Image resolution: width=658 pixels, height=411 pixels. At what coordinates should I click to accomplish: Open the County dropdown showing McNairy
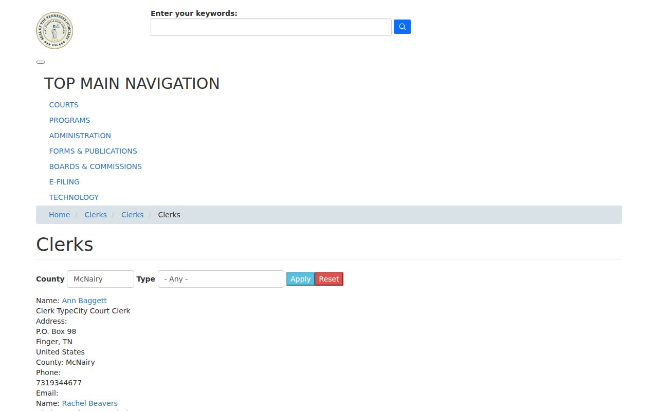click(100, 279)
